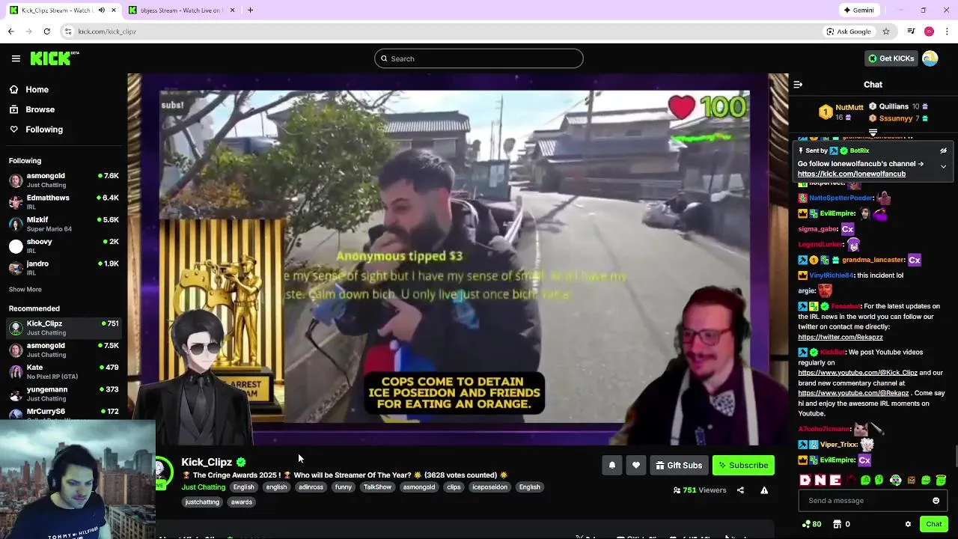Image resolution: width=958 pixels, height=539 pixels.
Task: Click the awards tag
Action: 242,502
